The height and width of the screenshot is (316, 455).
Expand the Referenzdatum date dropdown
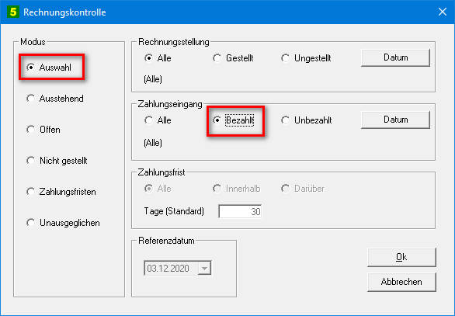pos(204,269)
